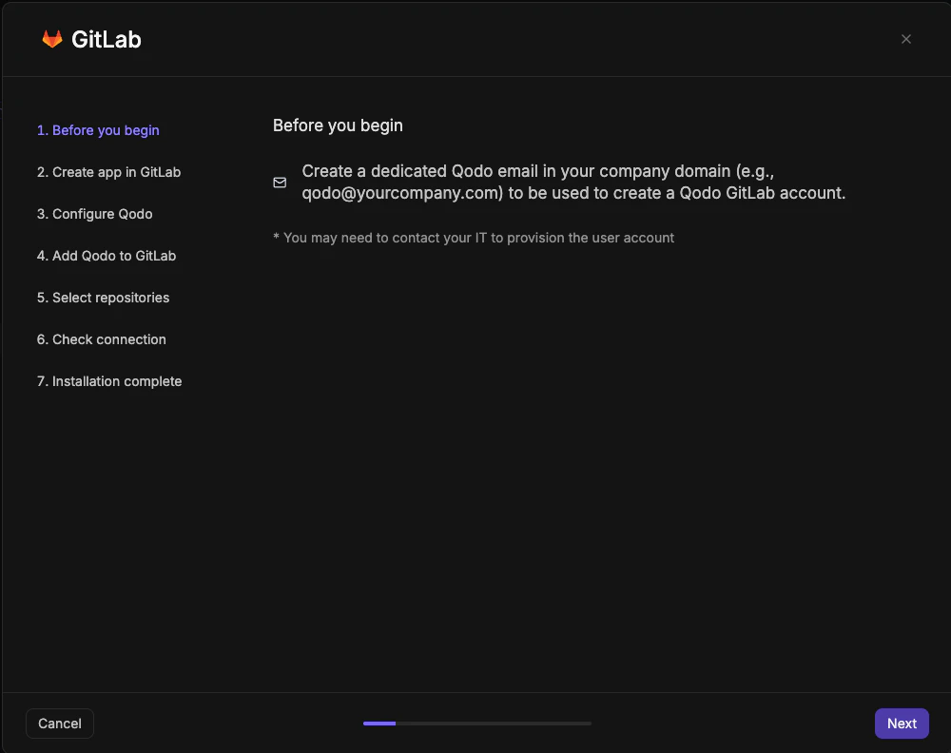
Task: Cancel the GitLab installation wizard
Action: (x=59, y=724)
